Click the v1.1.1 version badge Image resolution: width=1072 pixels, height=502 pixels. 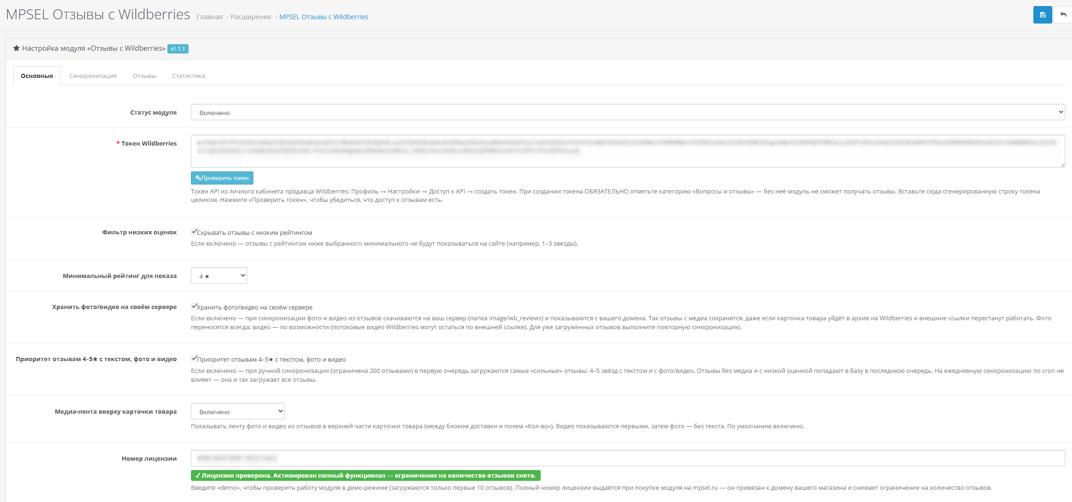tap(178, 49)
